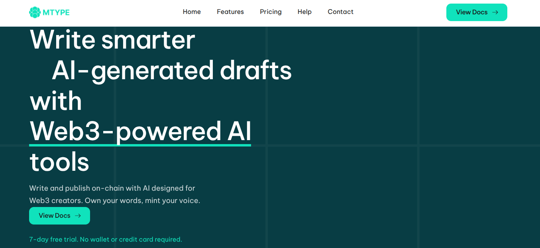Click the "Write smarter" headline text
This screenshot has width=540, height=248.
[x=112, y=40]
